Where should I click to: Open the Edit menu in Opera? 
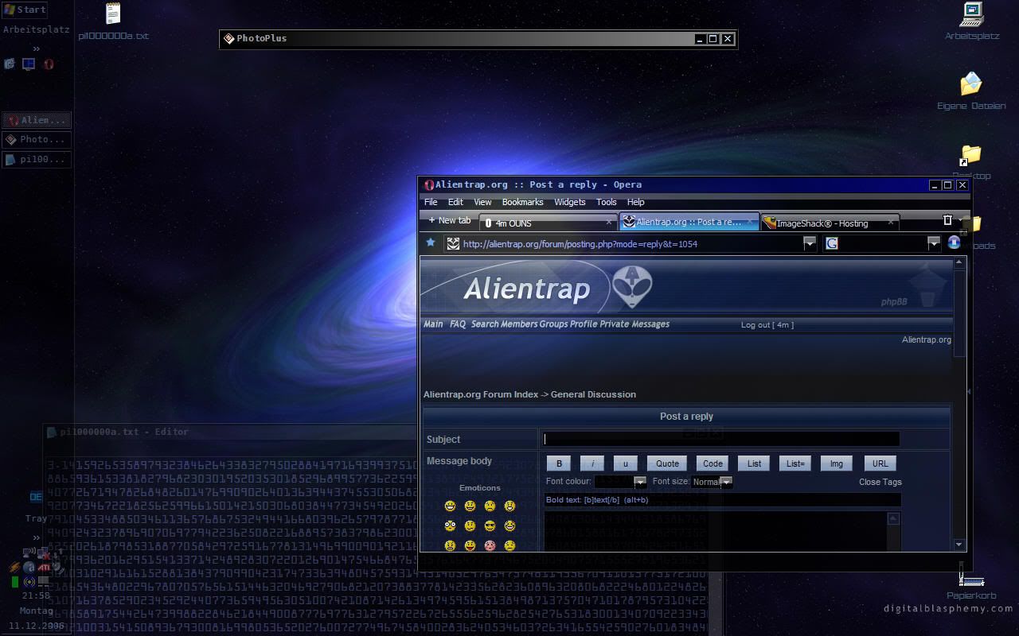tap(455, 202)
